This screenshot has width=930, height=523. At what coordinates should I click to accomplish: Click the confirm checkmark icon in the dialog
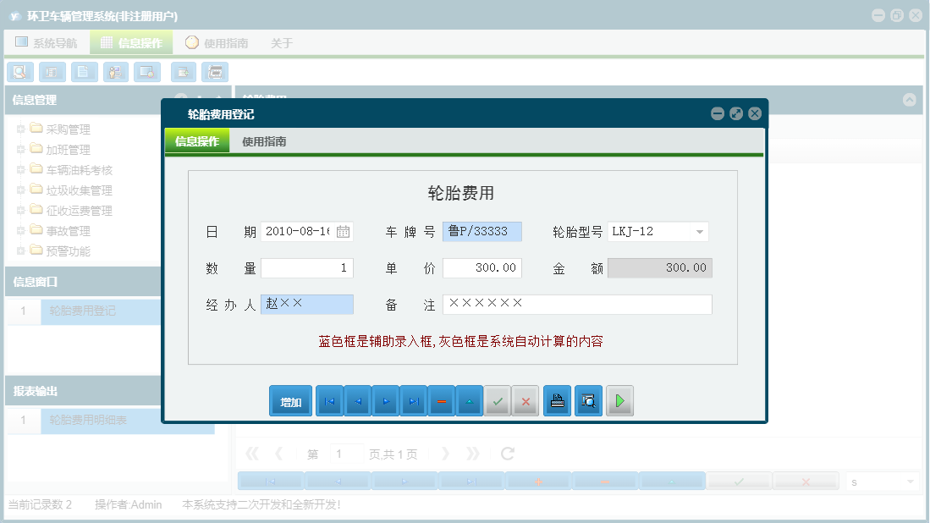tap(498, 400)
